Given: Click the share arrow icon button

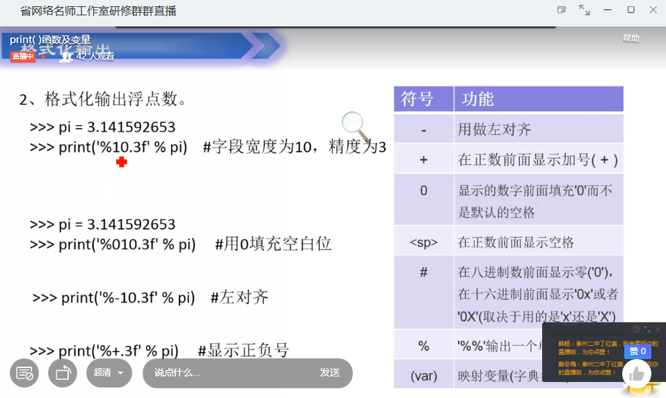Looking at the screenshot, I should 63,373.
